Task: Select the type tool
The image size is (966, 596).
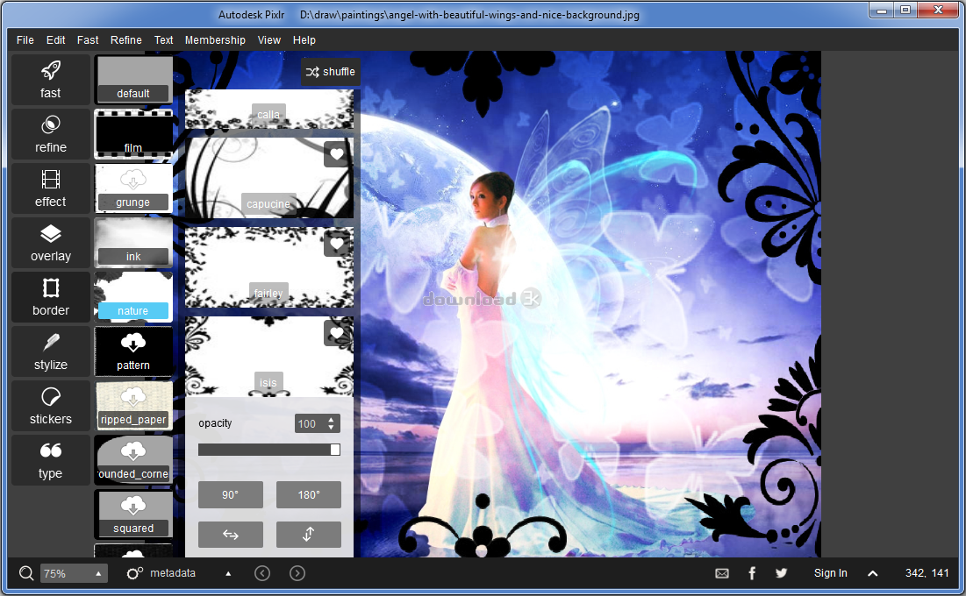Action: [x=50, y=460]
